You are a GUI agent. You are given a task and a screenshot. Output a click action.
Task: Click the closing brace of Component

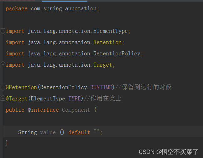click(x=7, y=143)
